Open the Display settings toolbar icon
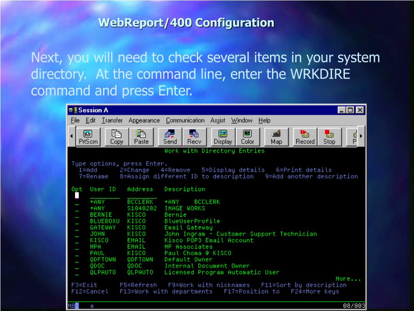This screenshot has width=414, height=311. coord(223,137)
